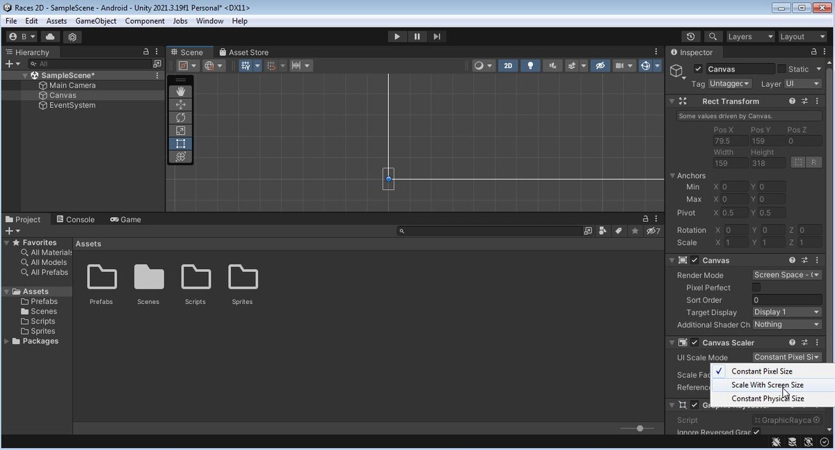Viewport: 835px width, 450px height.
Task: Open the Render Mode dropdown
Action: coord(787,275)
